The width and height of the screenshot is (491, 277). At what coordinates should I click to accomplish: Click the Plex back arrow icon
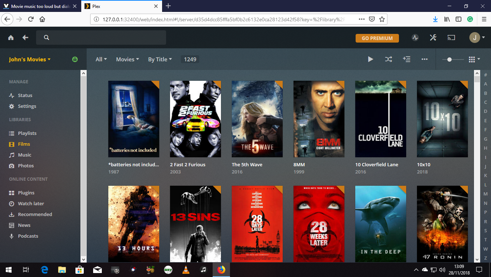point(25,38)
